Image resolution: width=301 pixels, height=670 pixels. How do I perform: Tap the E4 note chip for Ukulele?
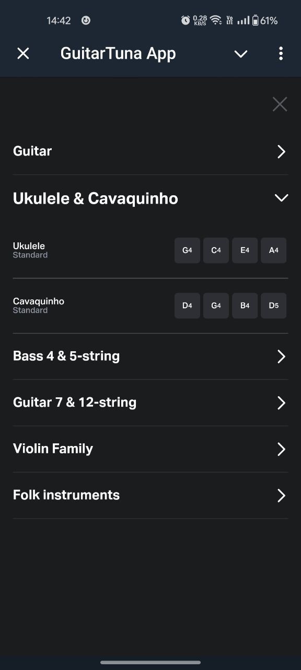(245, 250)
